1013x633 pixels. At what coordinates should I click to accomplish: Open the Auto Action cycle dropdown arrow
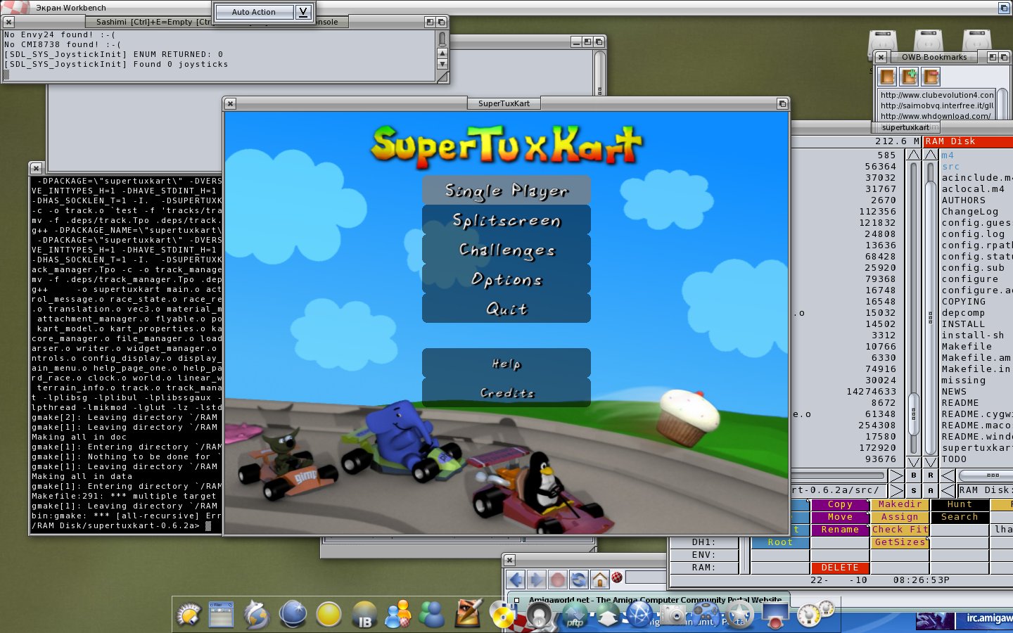click(x=302, y=12)
